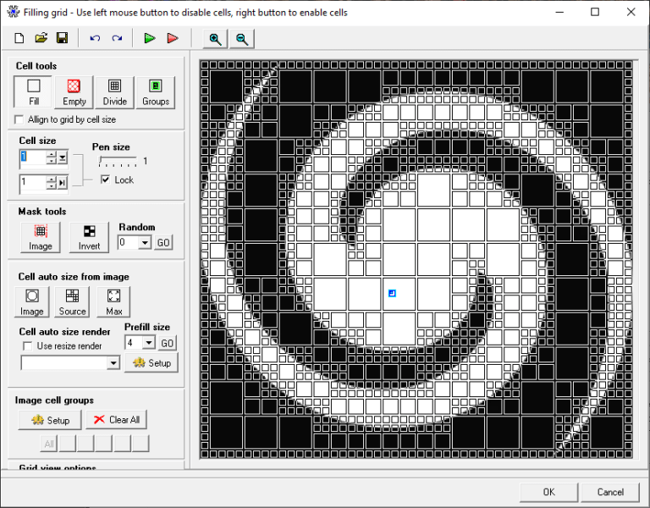Zoom in on the grid

215,39
